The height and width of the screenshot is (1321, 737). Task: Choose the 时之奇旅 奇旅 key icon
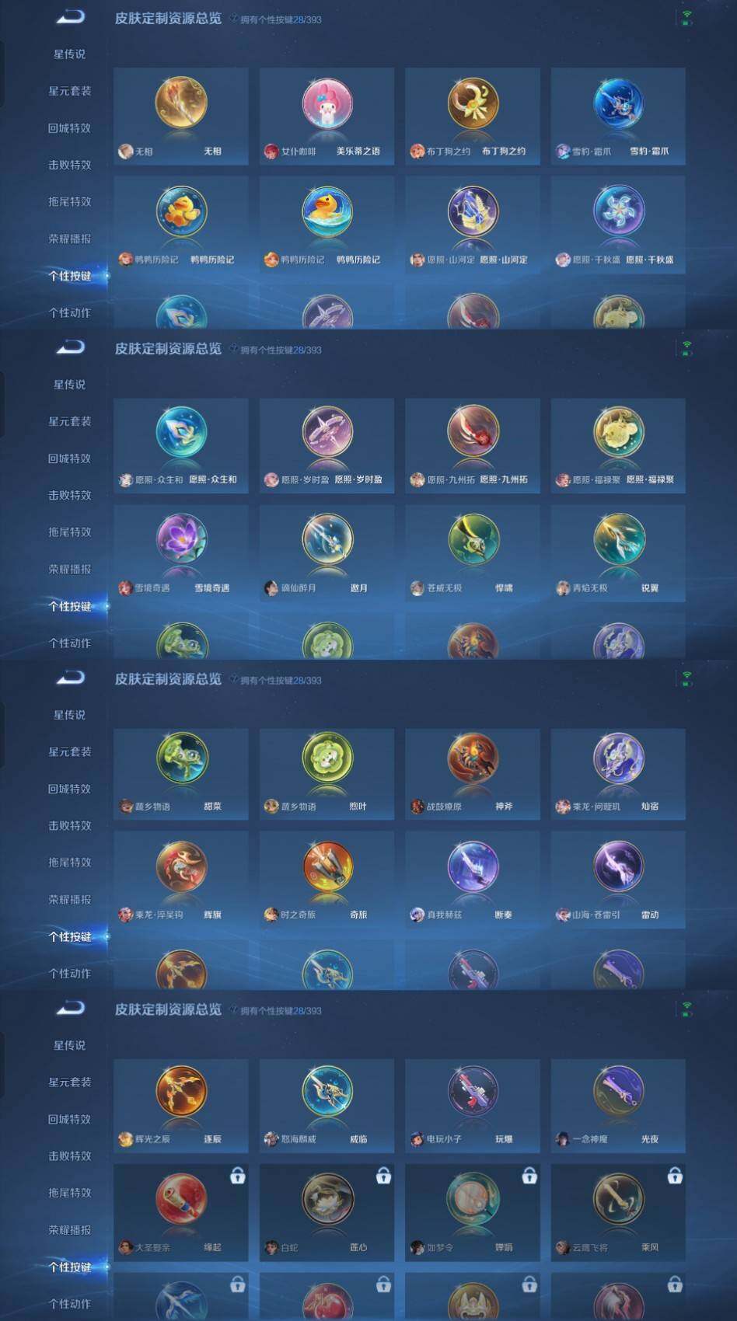point(327,866)
